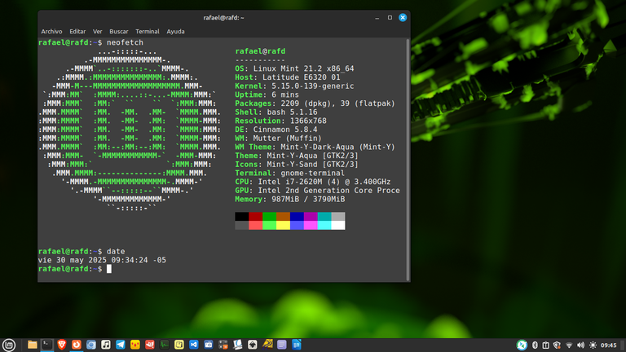Click the terminal vertical scrollbar
This screenshot has height=352, width=626.
[408, 160]
